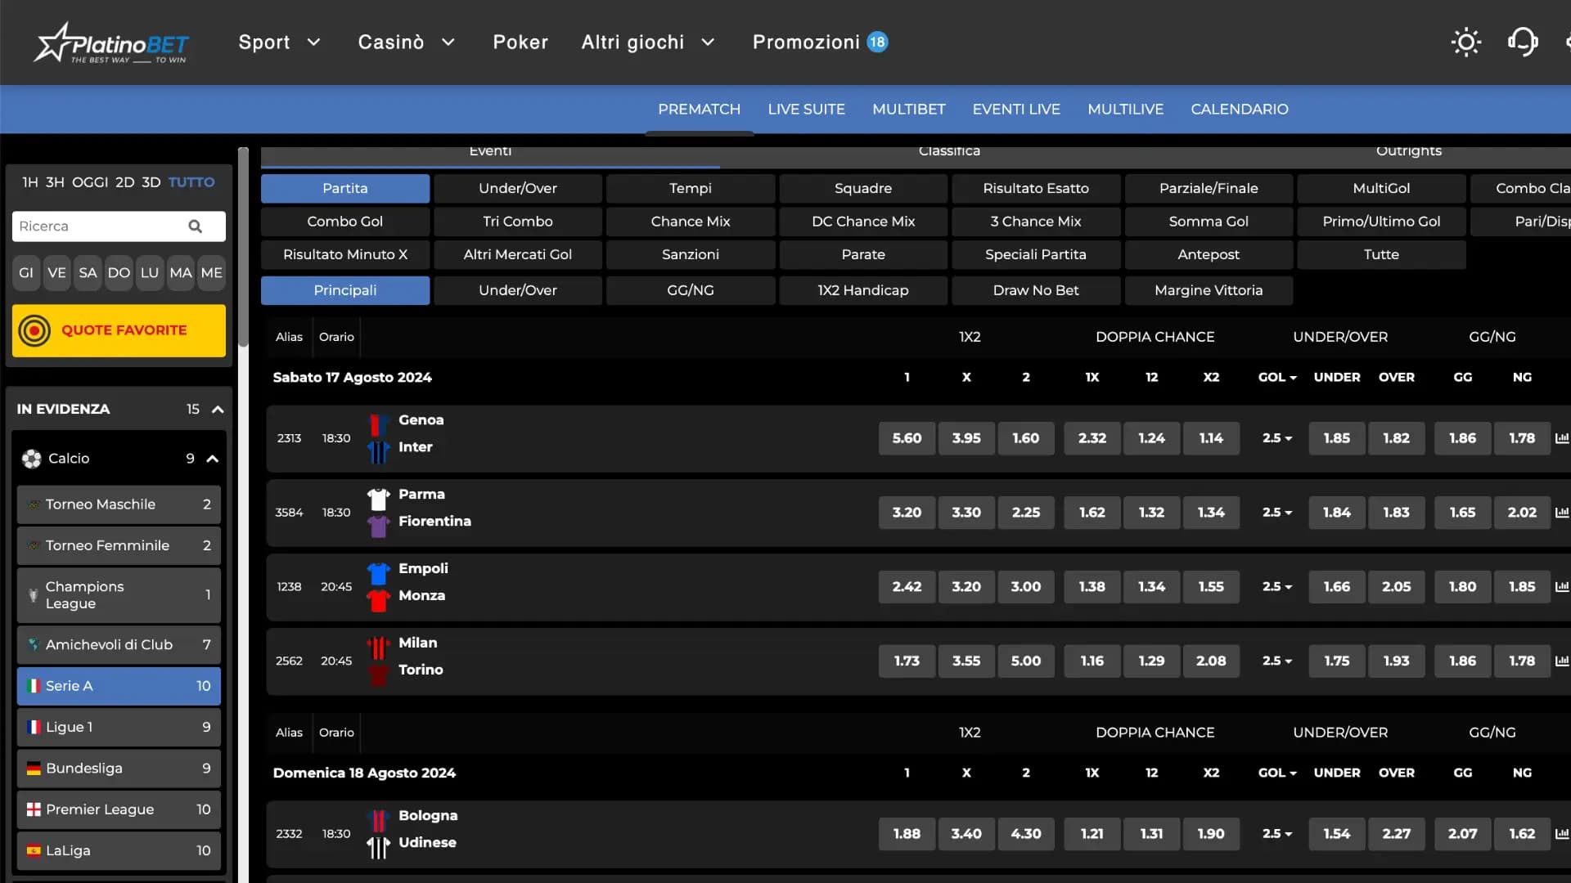
Task: Click the search magnifier in the sidebar
Action: [196, 226]
